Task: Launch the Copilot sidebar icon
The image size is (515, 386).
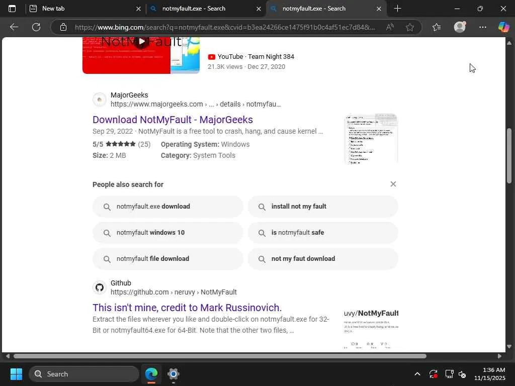Action: point(503,27)
